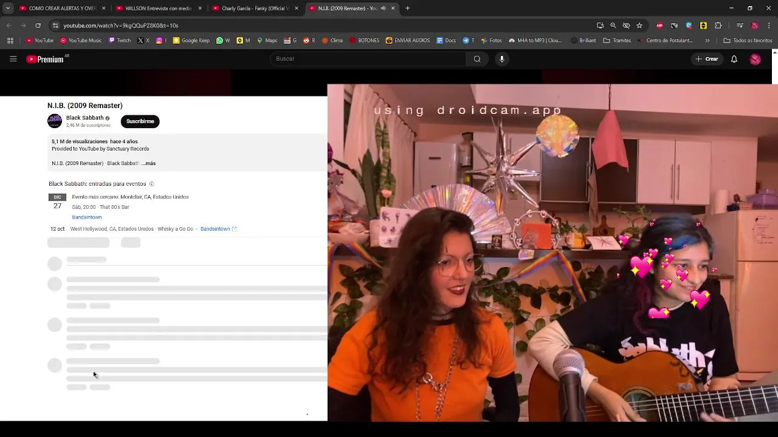This screenshot has width=778, height=437.
Task: Expand the hidden bookmarks overflow chevron
Action: pos(707,41)
